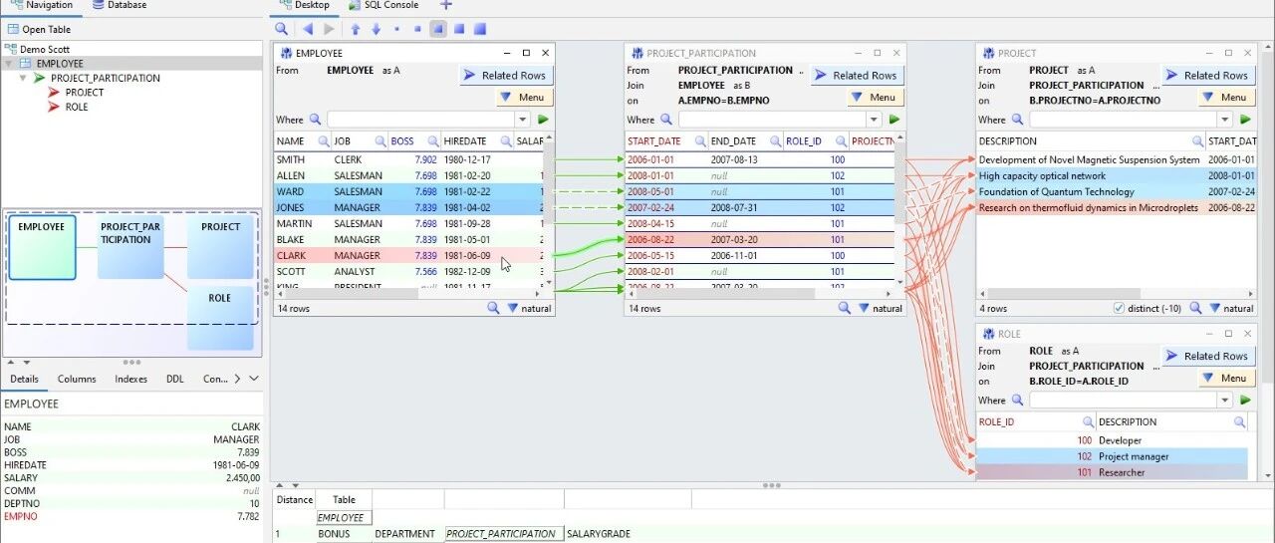Screen dimensions: 1275x543
Task: Click the search icon in START_DATE column header
Action: pyautogui.click(x=700, y=141)
